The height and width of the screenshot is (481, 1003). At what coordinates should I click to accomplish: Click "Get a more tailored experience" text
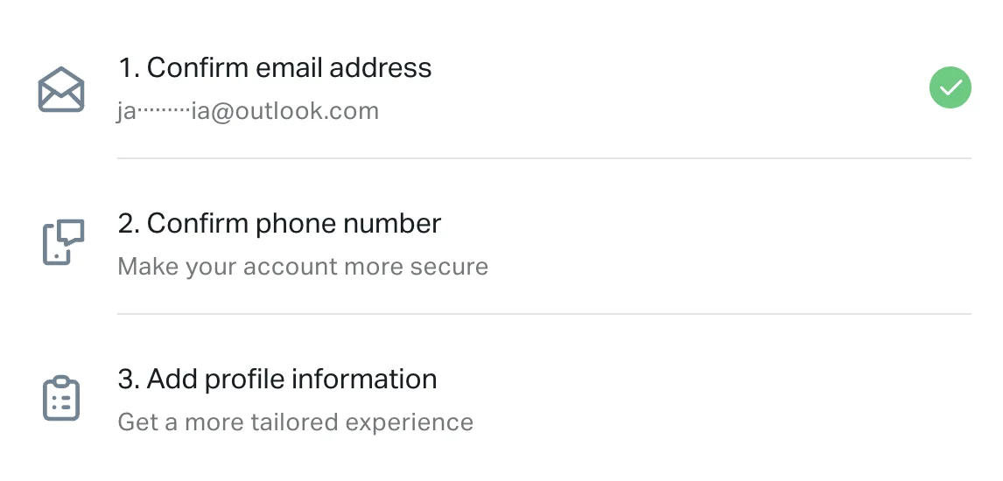(295, 422)
